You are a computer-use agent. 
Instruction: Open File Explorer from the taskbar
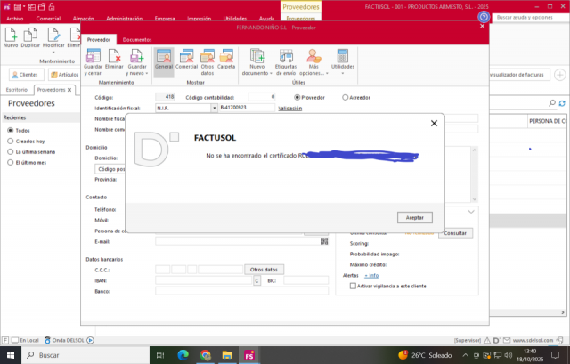tap(227, 355)
